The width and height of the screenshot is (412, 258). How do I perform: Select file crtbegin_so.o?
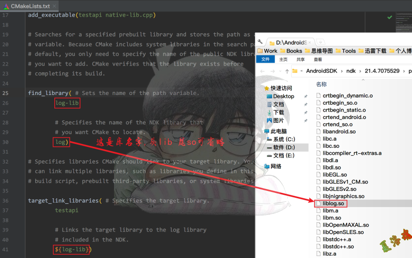pyautogui.click(x=337, y=103)
